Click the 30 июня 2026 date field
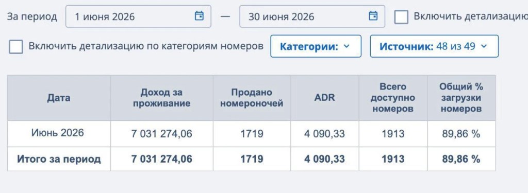This screenshot has width=528, height=193. [x=312, y=16]
